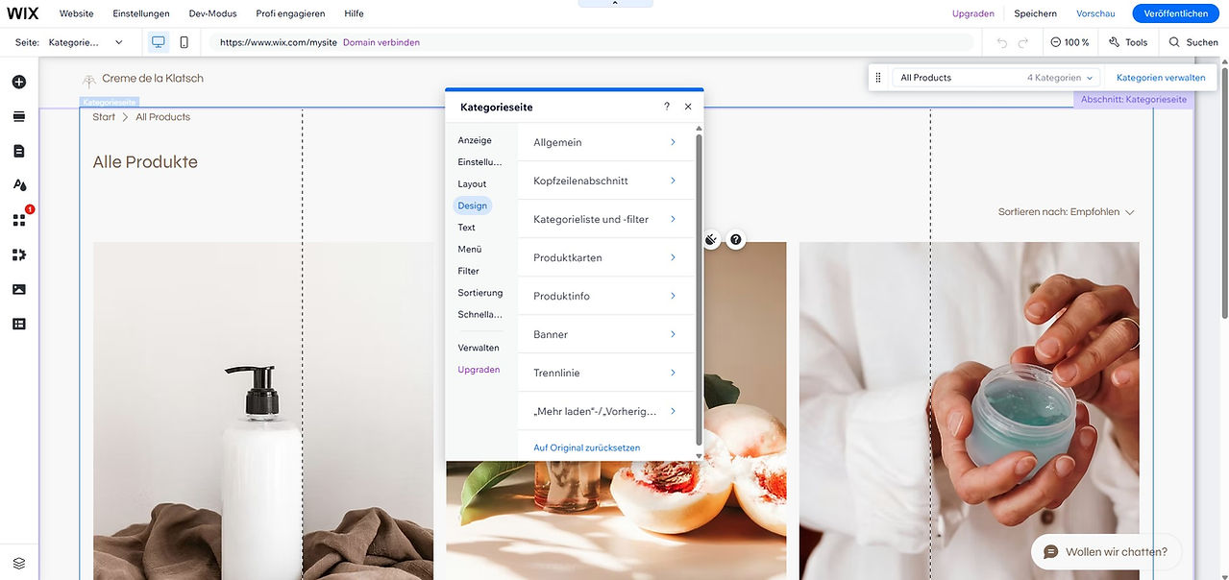Click the panel's vertical scrollbar

tap(699, 288)
